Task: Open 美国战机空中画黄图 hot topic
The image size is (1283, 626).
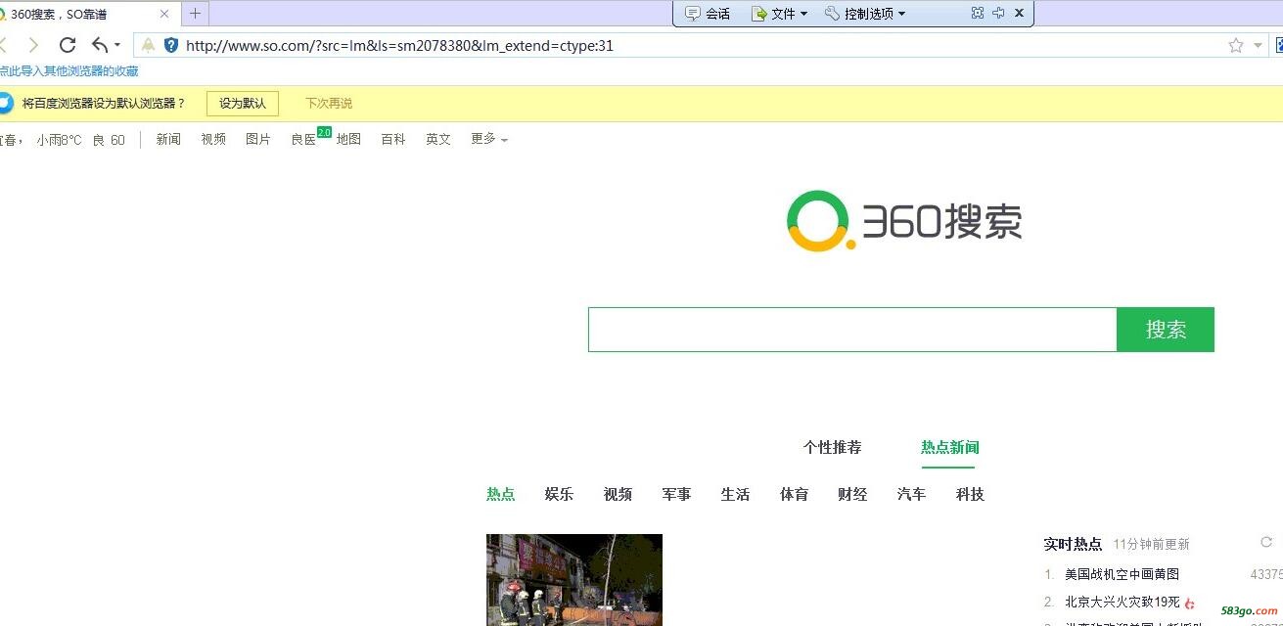Action: [1123, 574]
